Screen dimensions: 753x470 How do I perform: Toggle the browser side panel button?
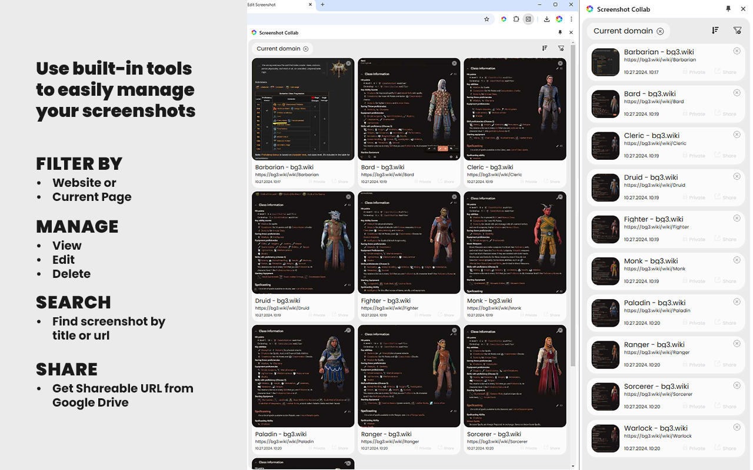click(x=528, y=19)
